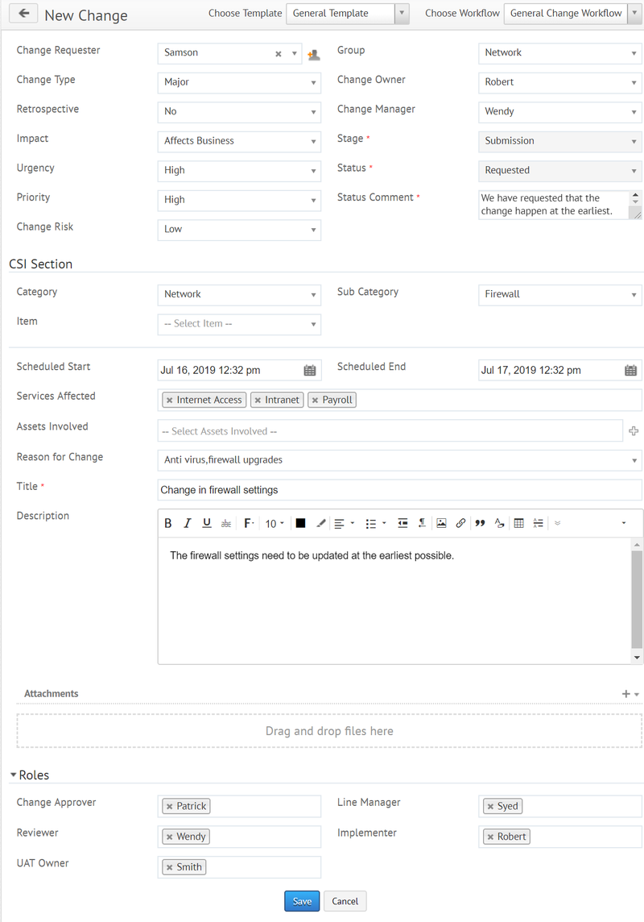This screenshot has width=644, height=922.
Task: Open the Group dropdown
Action: (x=560, y=53)
